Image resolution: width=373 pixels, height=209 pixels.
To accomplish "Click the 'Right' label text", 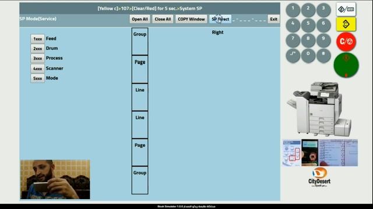I will coord(217,33).
